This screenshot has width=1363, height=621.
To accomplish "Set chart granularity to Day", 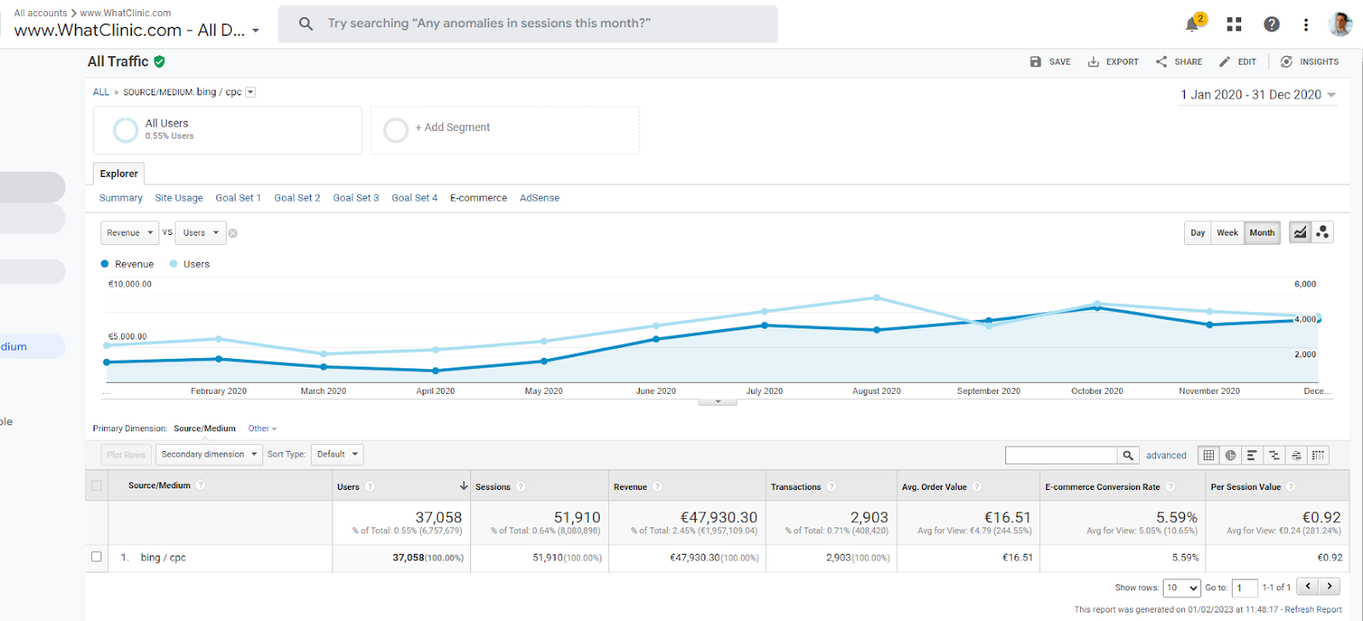I will (1198, 233).
